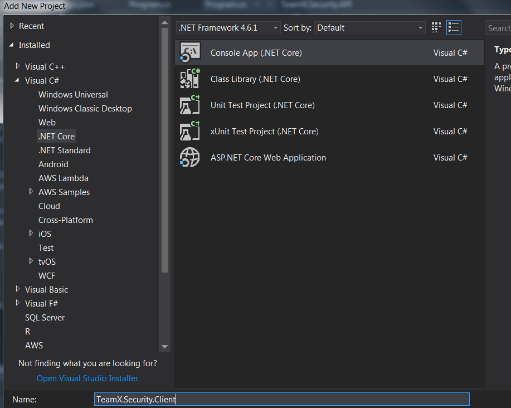Collapse the Visual C# node
511x408 pixels.
point(17,80)
